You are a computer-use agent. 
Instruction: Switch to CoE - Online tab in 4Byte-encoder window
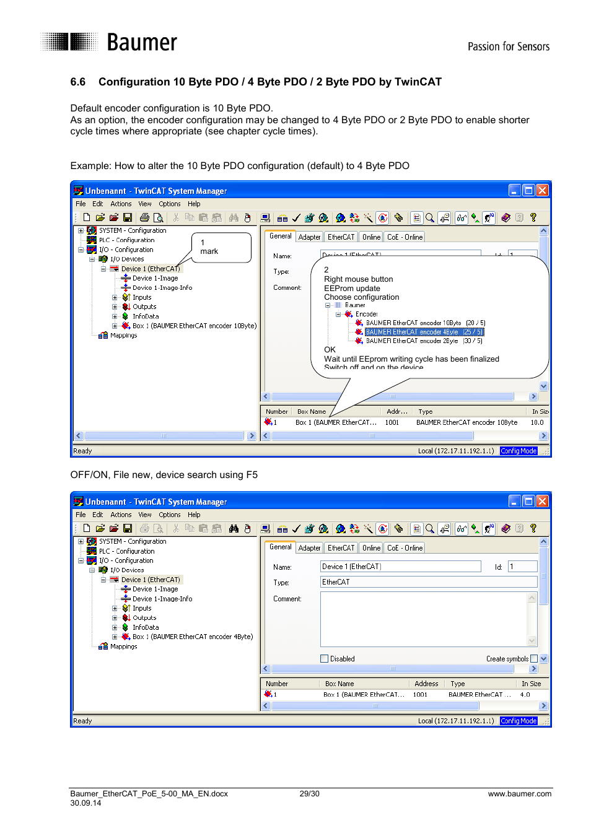tap(405, 548)
